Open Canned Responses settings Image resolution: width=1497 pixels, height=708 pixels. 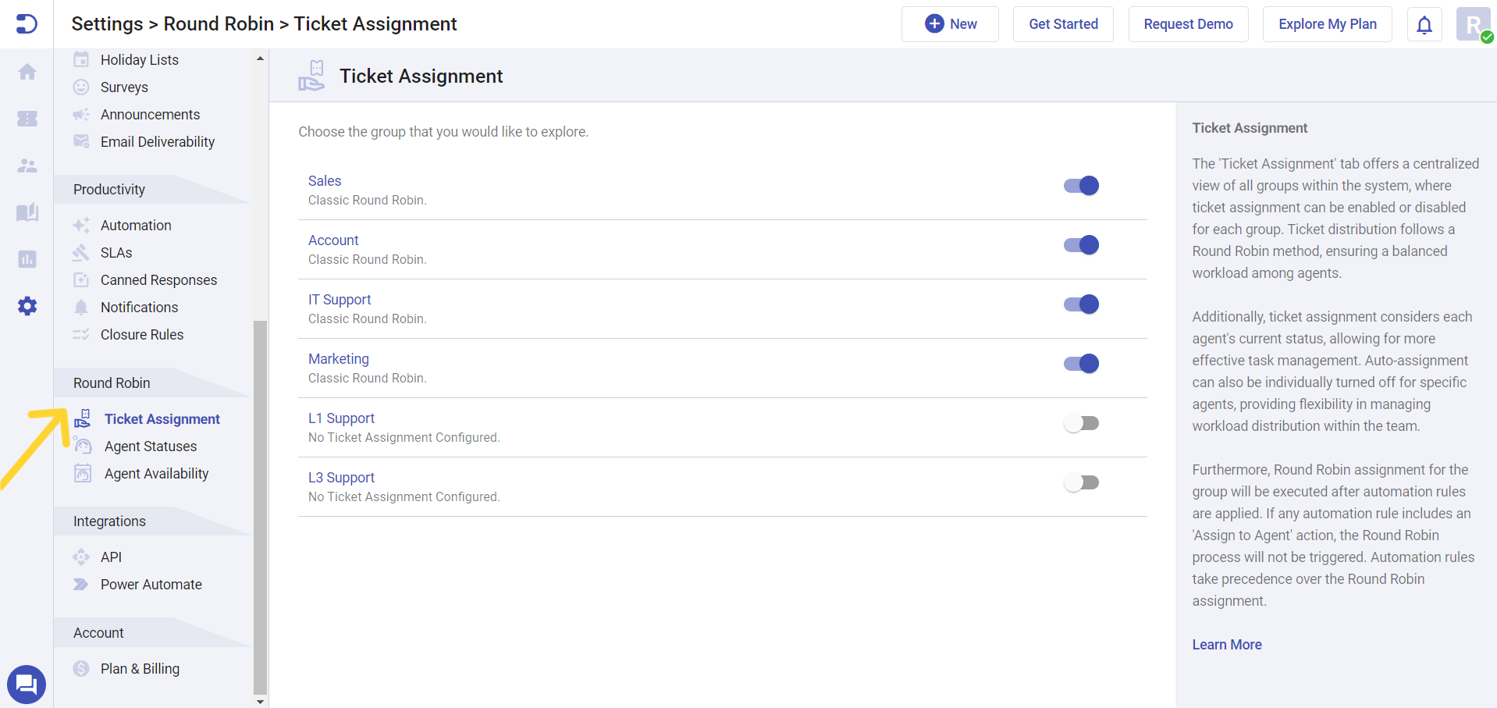(159, 279)
